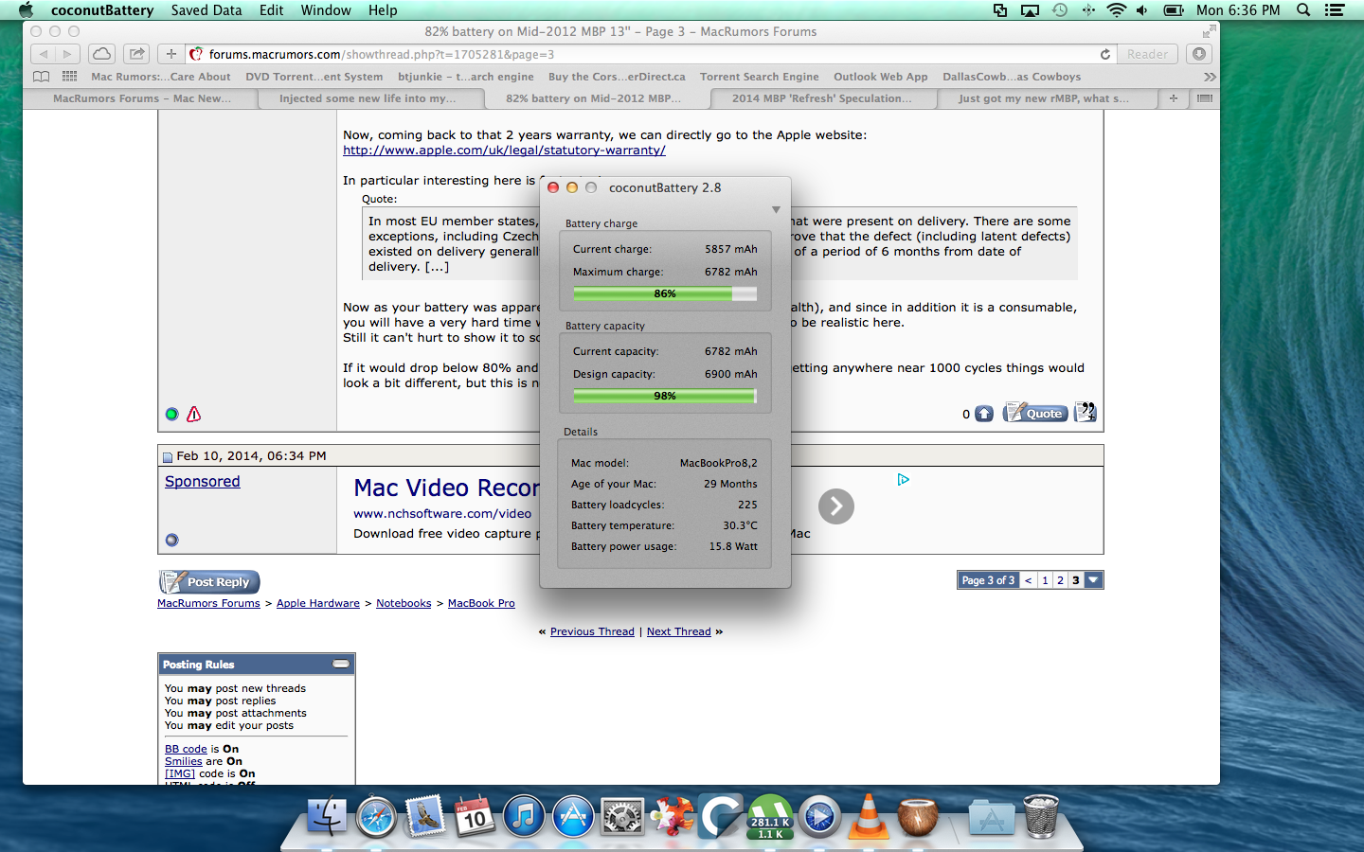Open the battery status menu in menu bar
The width and height of the screenshot is (1364, 852).
click(x=1174, y=10)
